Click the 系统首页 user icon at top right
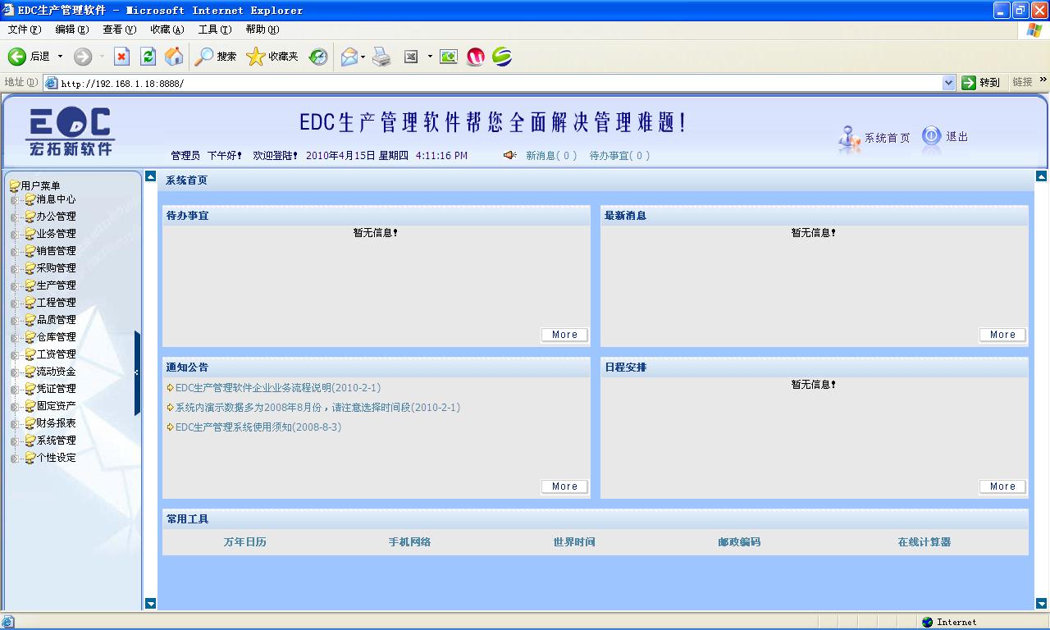 click(x=848, y=138)
